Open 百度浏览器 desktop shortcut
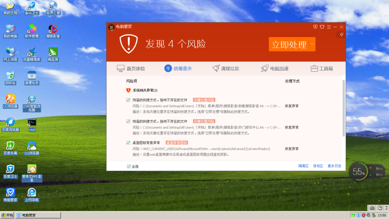Image resolution: width=389 pixels, height=219 pixels. click(11, 125)
